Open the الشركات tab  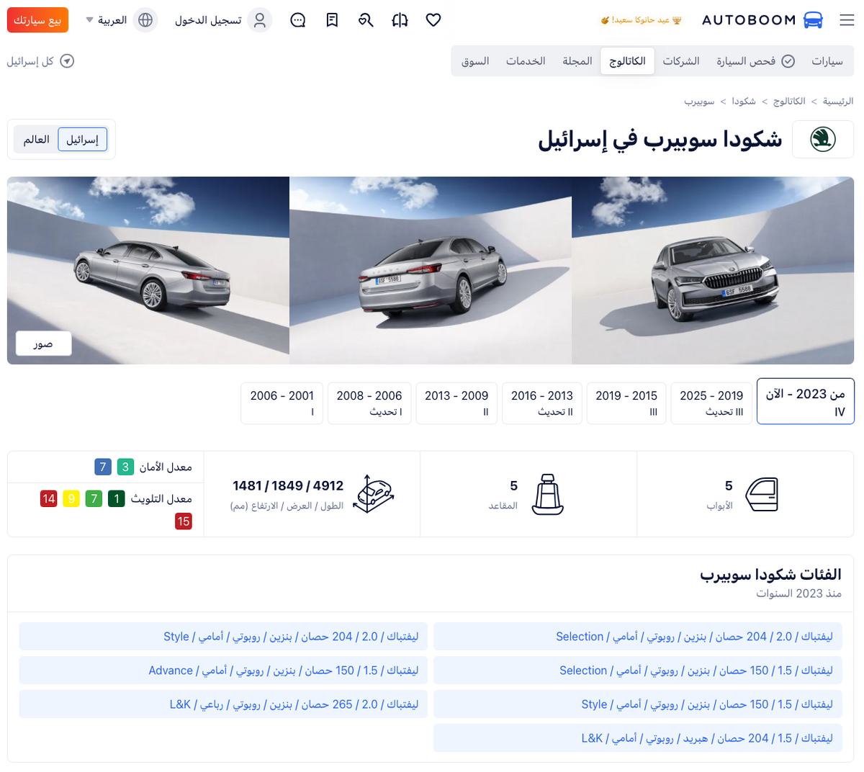[681, 61]
